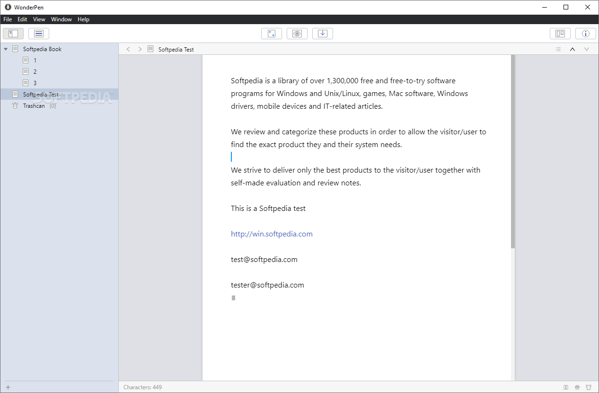The height and width of the screenshot is (393, 599).
Task: Click the tester@softpedia.com text line
Action: point(267,285)
